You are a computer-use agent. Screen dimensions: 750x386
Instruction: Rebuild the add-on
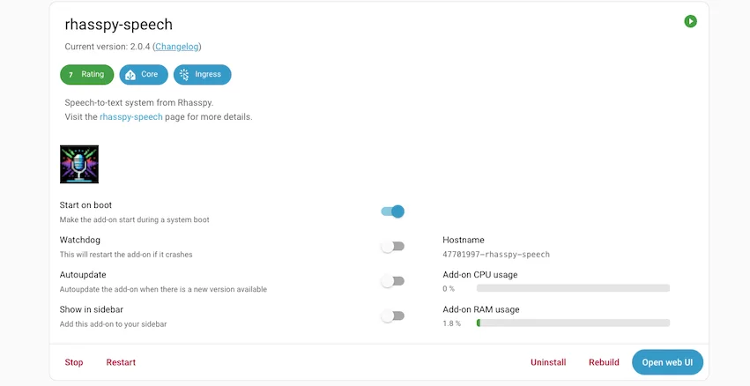click(604, 362)
